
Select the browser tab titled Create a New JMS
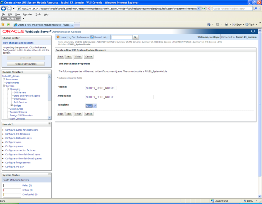43,25
